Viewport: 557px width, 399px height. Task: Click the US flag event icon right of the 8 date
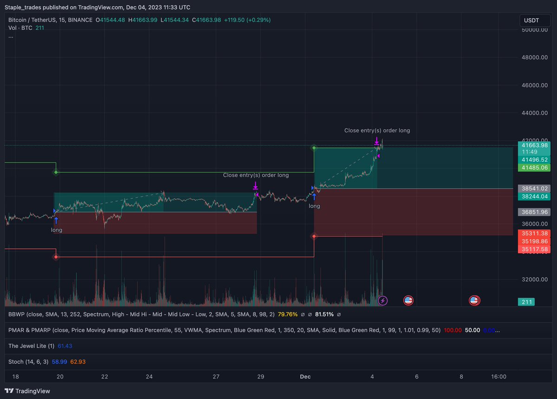click(474, 301)
